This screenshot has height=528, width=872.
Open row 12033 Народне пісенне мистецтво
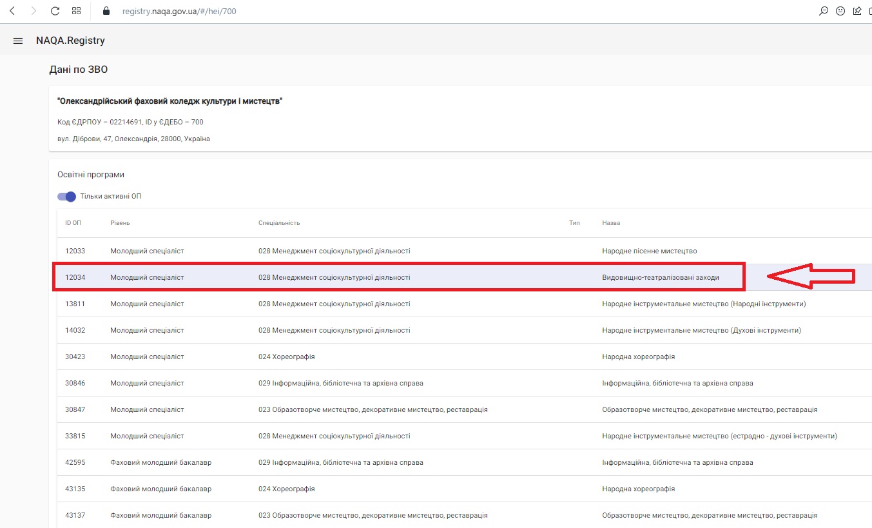click(x=398, y=251)
